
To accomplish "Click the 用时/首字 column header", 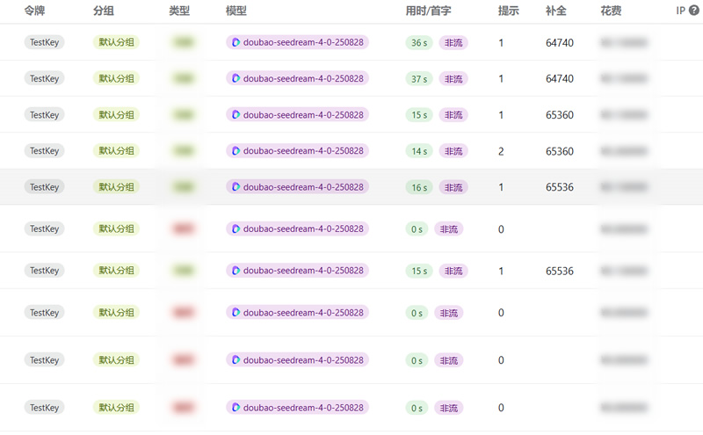I will 428,11.
